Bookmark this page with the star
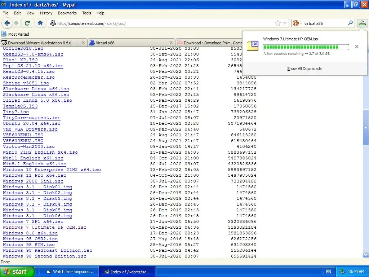This screenshot has width=369, height=277. (278, 23)
